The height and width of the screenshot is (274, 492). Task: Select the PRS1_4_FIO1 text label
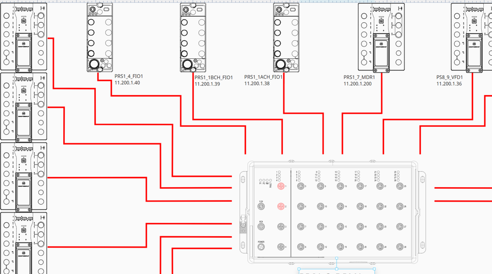[128, 77]
